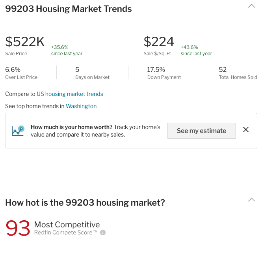Click the +43.6% since last year change

196,50
